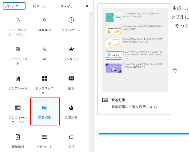Viewport: 189px width, 152px height.
Task: Insert the Popular Articles (人気記事) flame block
Action: coord(71,112)
